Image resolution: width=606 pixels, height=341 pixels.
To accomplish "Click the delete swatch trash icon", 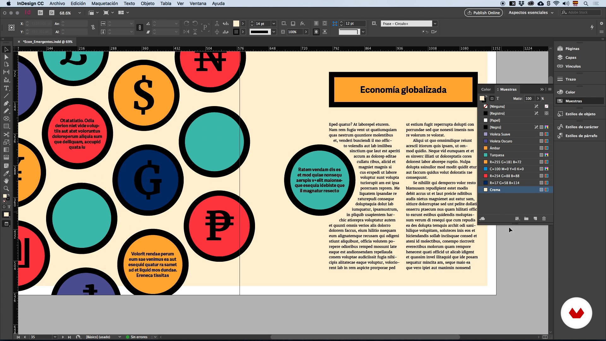I will pyautogui.click(x=544, y=218).
